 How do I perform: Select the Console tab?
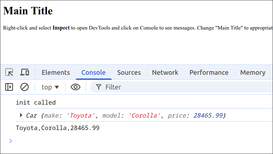[x=93, y=73]
